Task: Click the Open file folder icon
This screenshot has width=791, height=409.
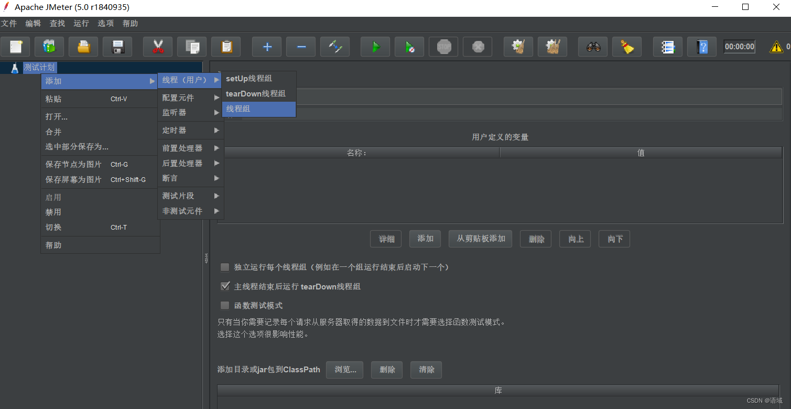Action: 83,47
